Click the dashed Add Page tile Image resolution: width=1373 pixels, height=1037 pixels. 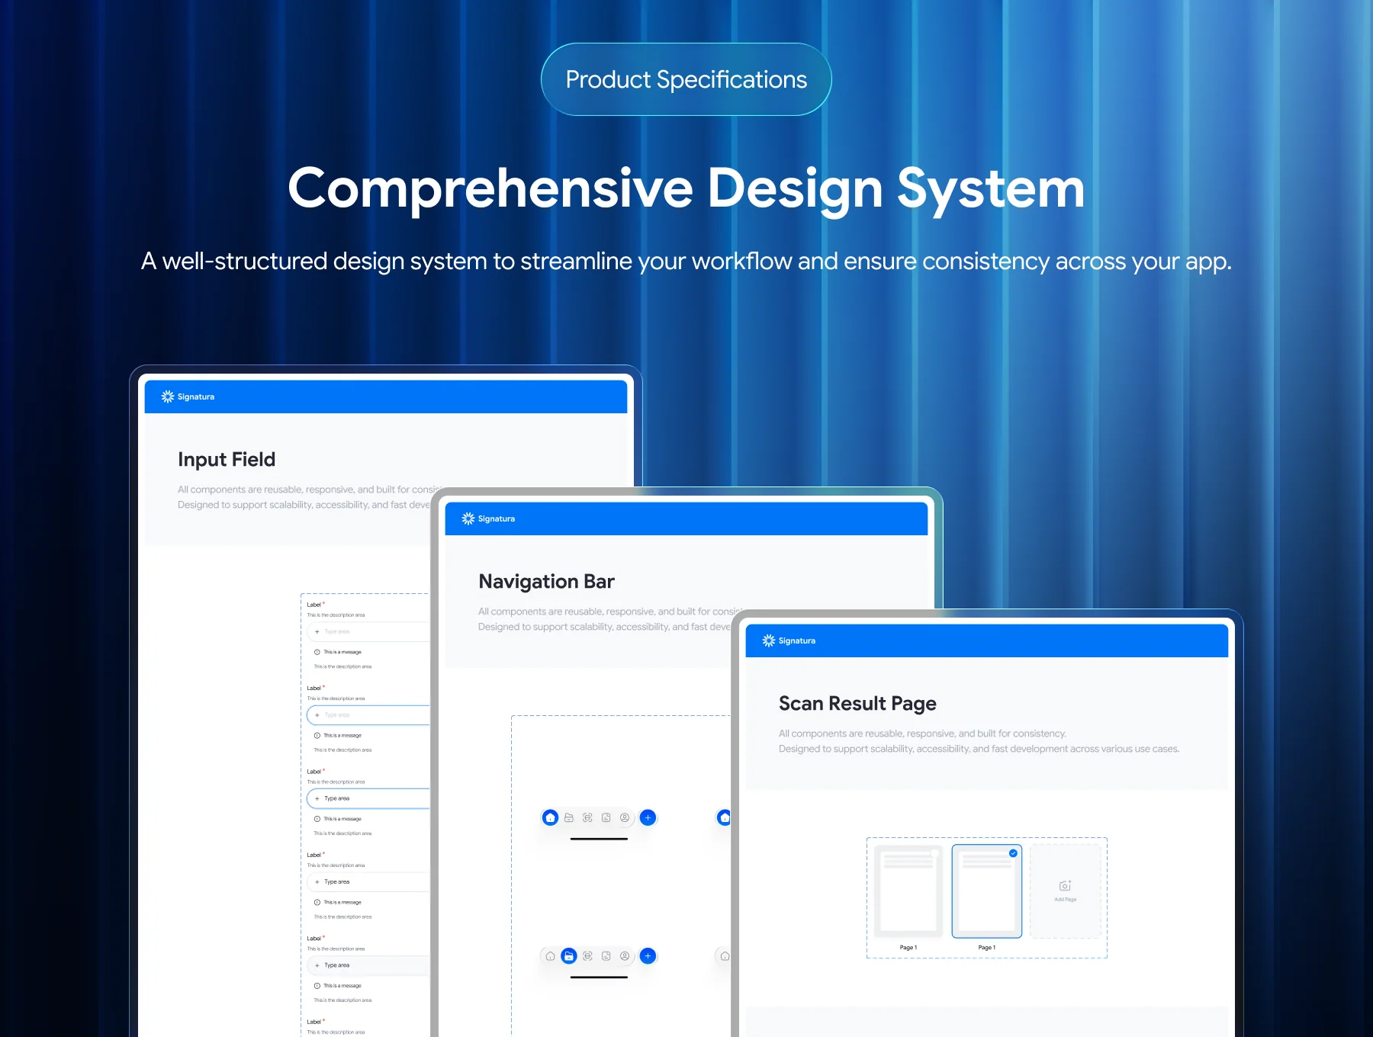pos(1066,891)
